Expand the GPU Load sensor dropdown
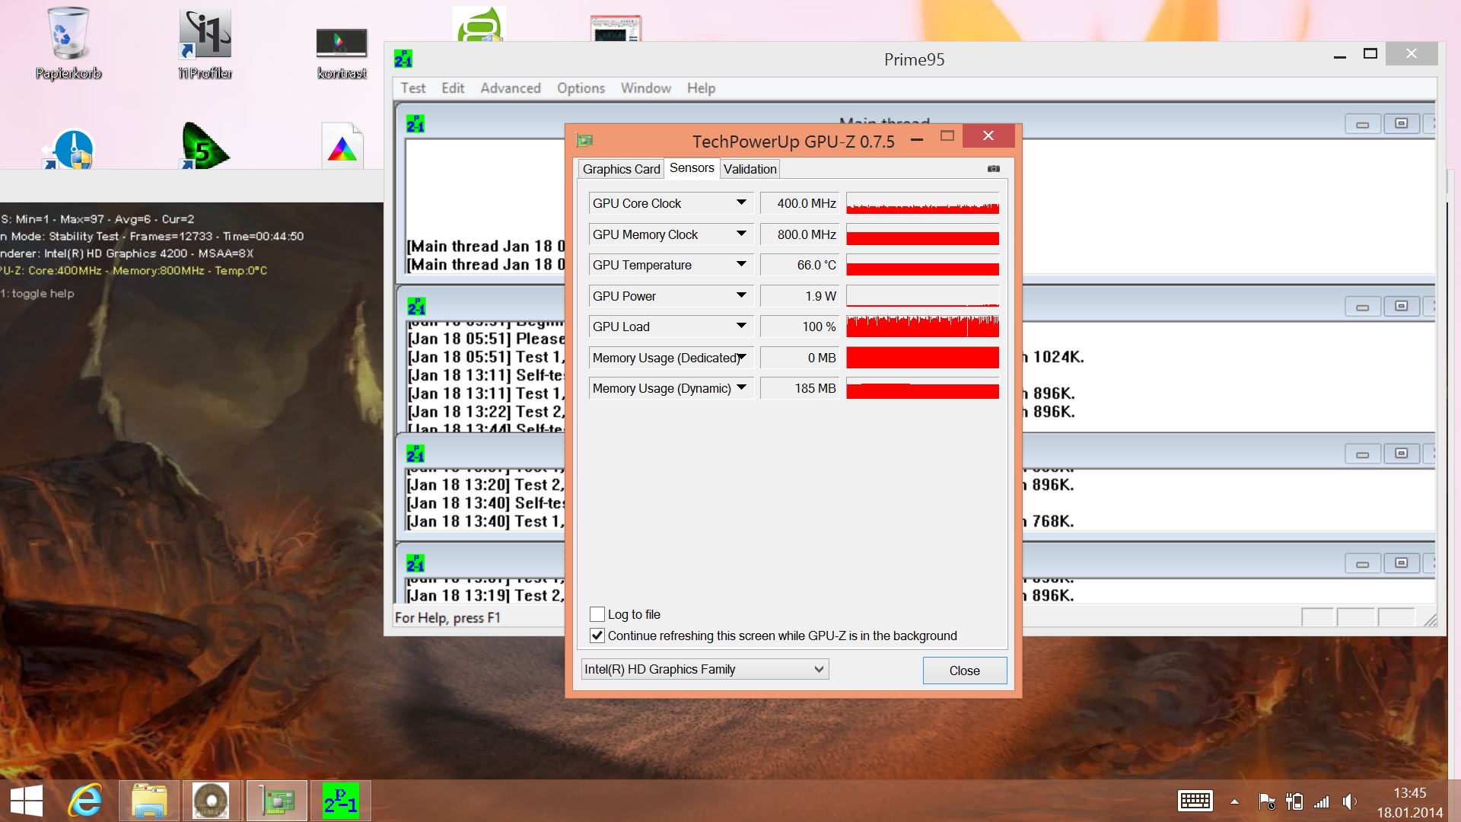 tap(741, 327)
